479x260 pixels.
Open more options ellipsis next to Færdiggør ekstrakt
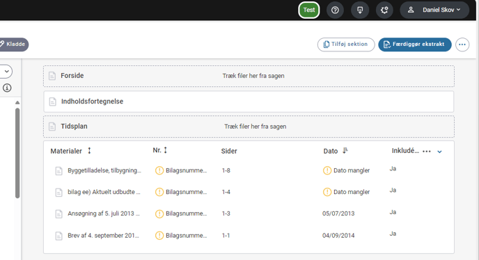[x=462, y=44]
